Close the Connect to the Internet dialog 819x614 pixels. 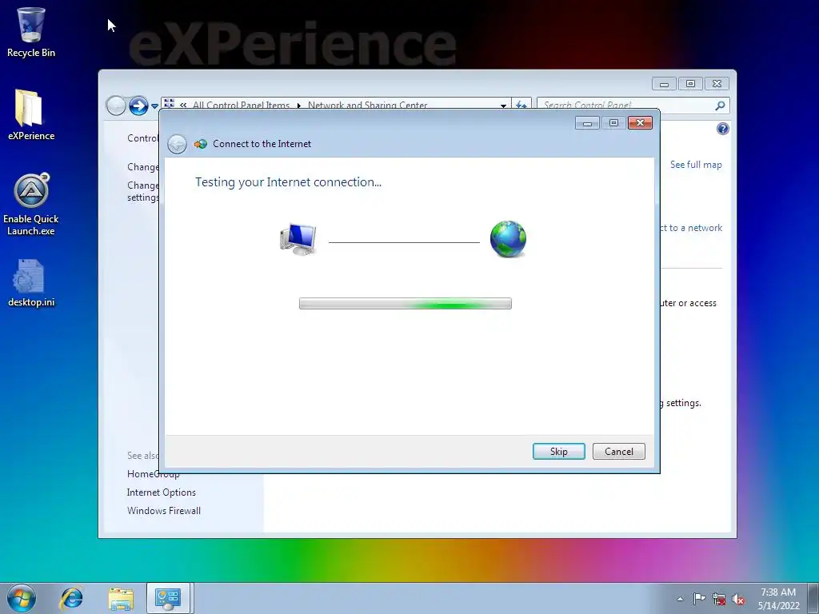point(640,122)
